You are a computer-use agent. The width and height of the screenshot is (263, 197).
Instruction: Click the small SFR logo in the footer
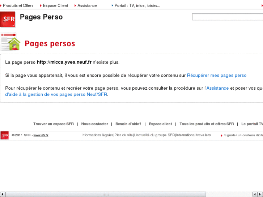point(5,135)
